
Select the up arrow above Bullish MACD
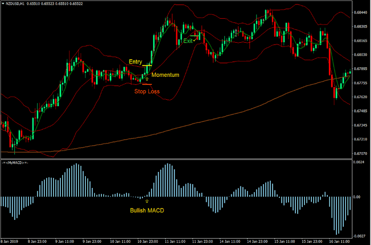point(147,201)
